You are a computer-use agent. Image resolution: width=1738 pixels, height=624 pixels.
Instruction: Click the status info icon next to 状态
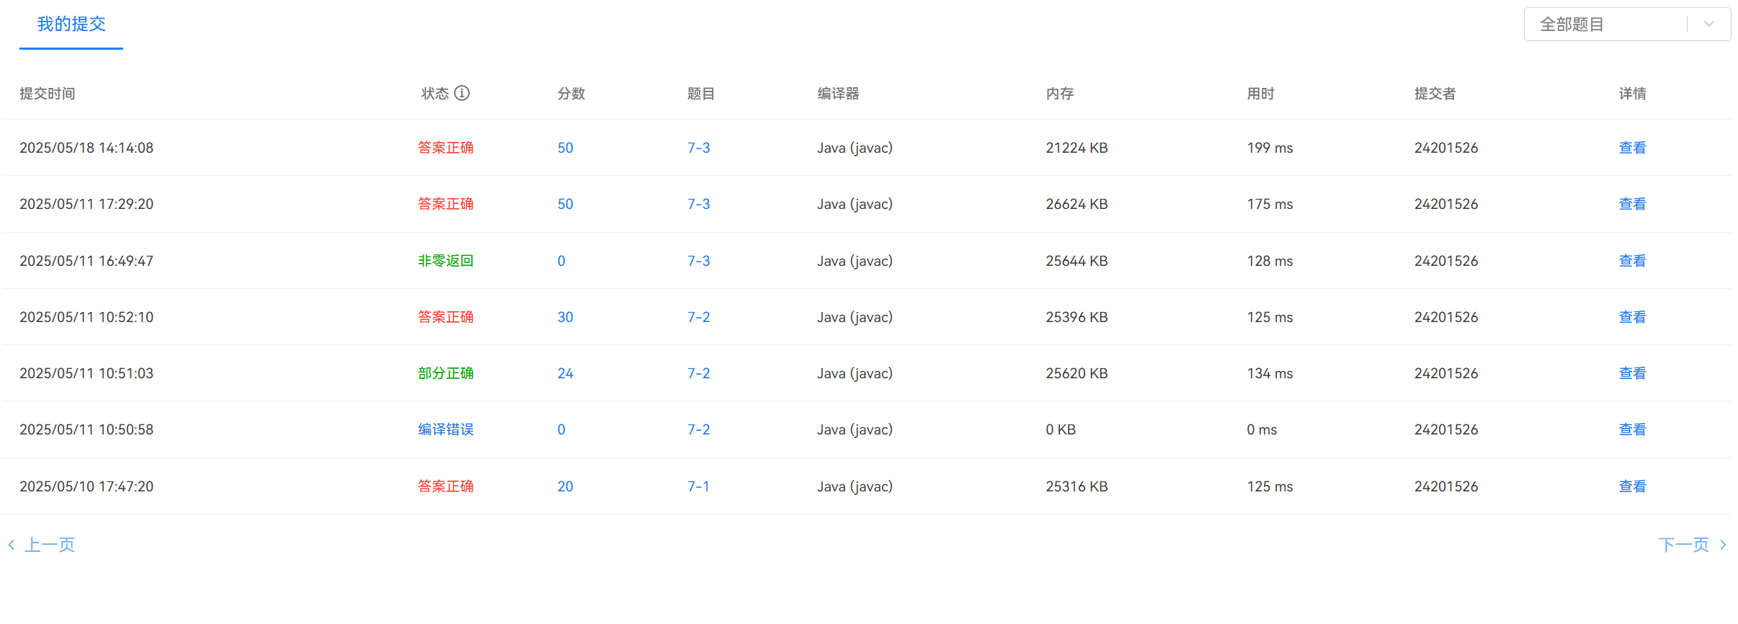tap(462, 93)
